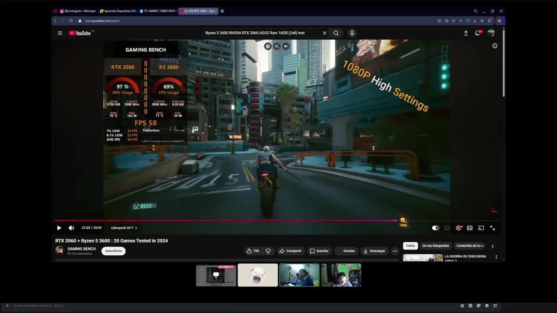Viewport: 557px width, 313px height.
Task: Go to YouTube home via logo
Action: pos(80,33)
